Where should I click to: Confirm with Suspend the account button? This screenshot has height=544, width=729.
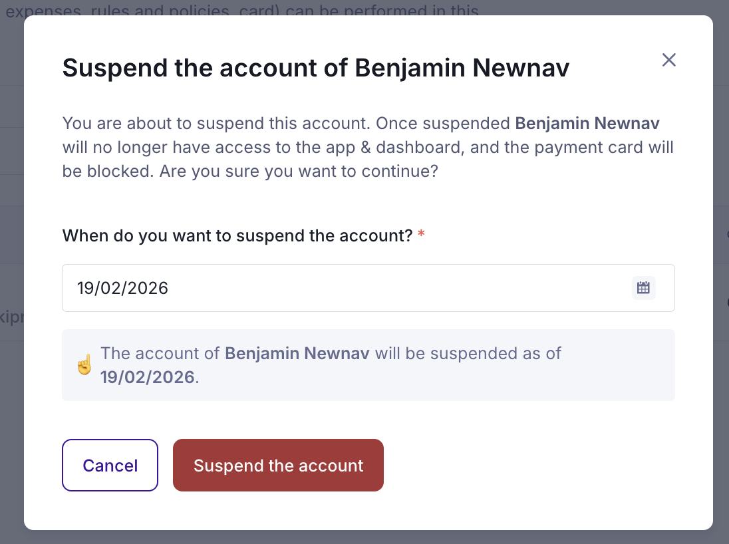[x=278, y=466]
